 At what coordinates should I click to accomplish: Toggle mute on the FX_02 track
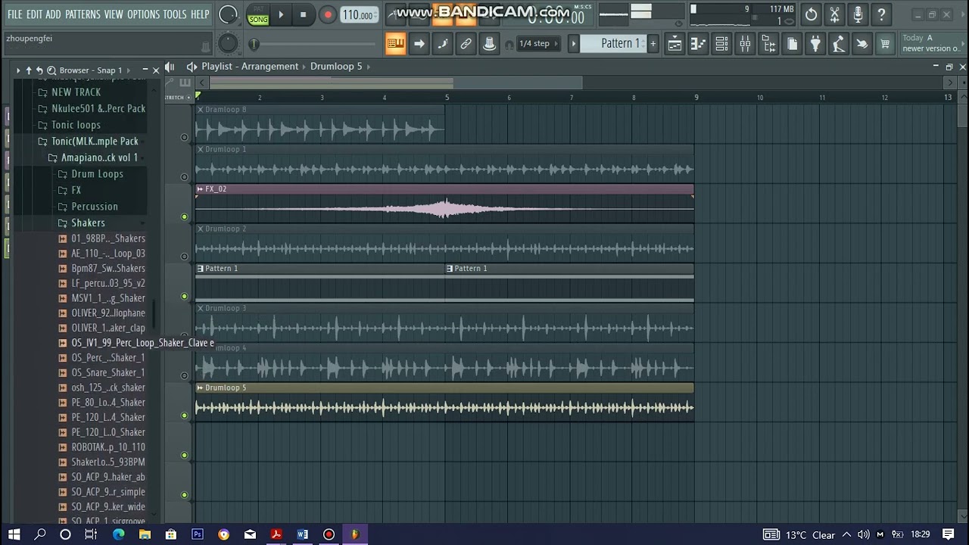184,216
